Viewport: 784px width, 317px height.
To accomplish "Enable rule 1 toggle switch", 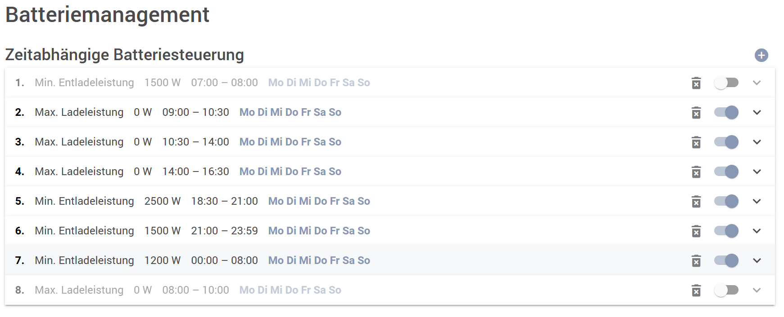I will 726,83.
